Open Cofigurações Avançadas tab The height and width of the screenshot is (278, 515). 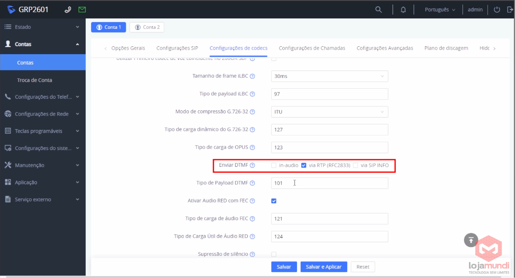[385, 48]
